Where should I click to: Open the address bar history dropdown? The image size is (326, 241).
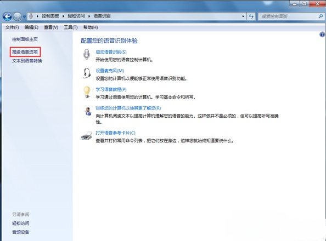(x=243, y=16)
